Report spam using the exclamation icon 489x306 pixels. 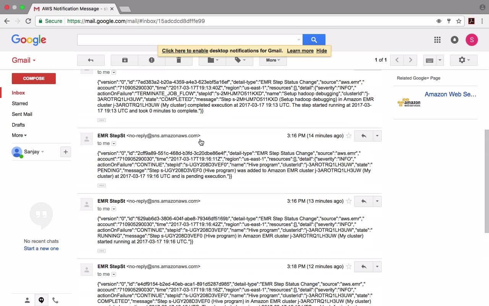point(152,60)
